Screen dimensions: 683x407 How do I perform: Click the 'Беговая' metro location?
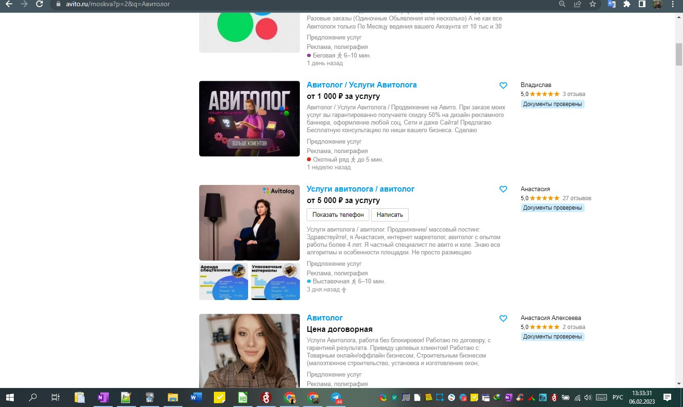point(324,56)
